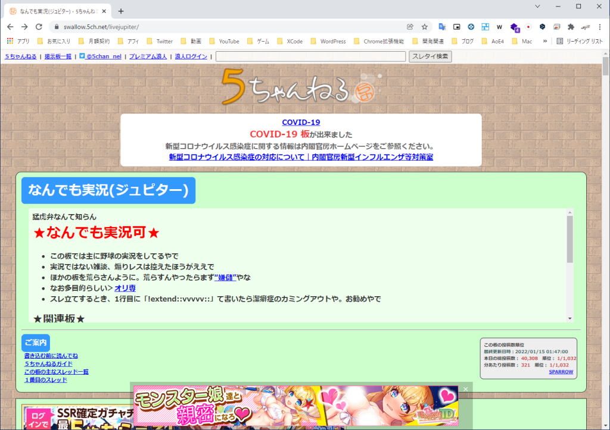Open the Chrome拡張機能 bookmark folder
The height and width of the screenshot is (430, 610).
[379, 41]
